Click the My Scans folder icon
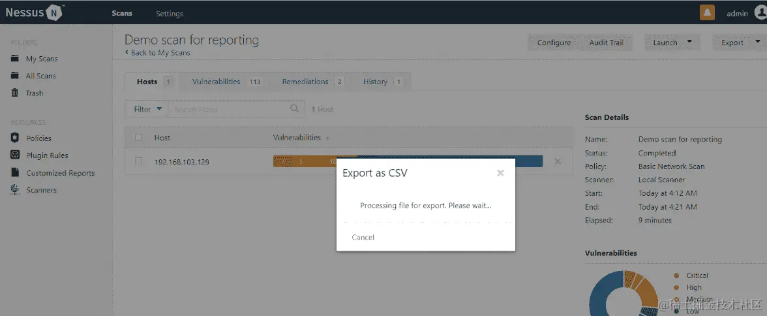Viewport: 767px width, 316px height. pyautogui.click(x=15, y=58)
